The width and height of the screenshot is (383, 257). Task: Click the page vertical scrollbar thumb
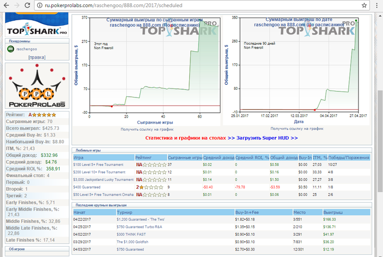[380, 141]
